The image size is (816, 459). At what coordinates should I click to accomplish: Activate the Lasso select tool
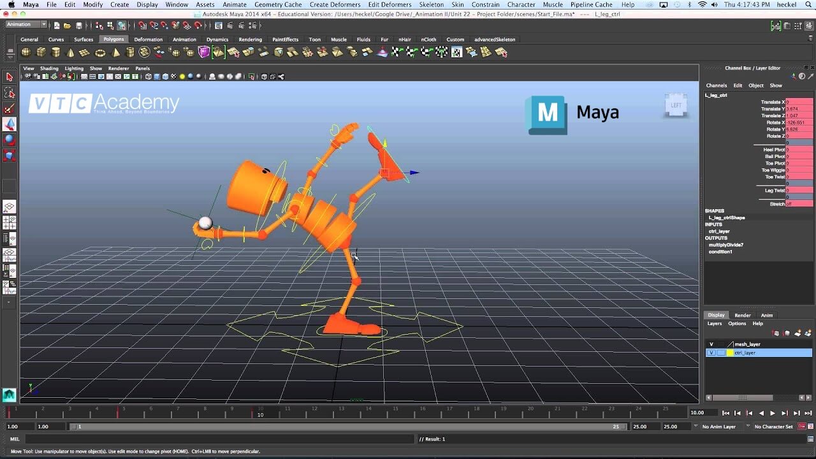9,93
